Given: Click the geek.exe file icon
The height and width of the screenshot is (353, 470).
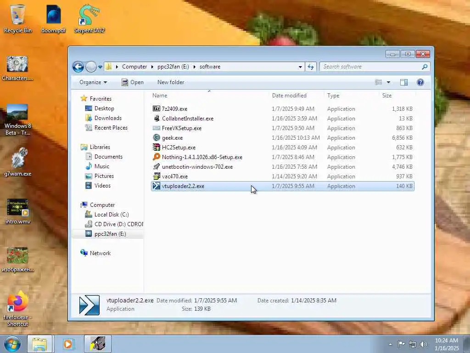Looking at the screenshot, I should (157, 138).
